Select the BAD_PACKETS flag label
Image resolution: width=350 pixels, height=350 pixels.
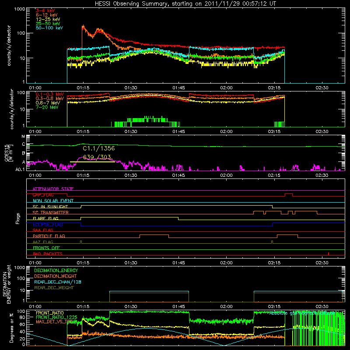(x=48, y=254)
